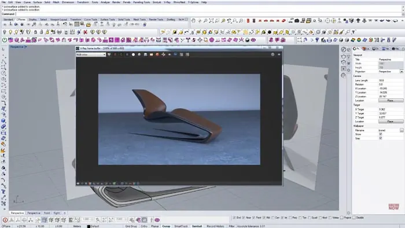Viewport: 405px width, 228px height.
Task: Toggle the Point osnap checkbox
Action: coord(253,218)
